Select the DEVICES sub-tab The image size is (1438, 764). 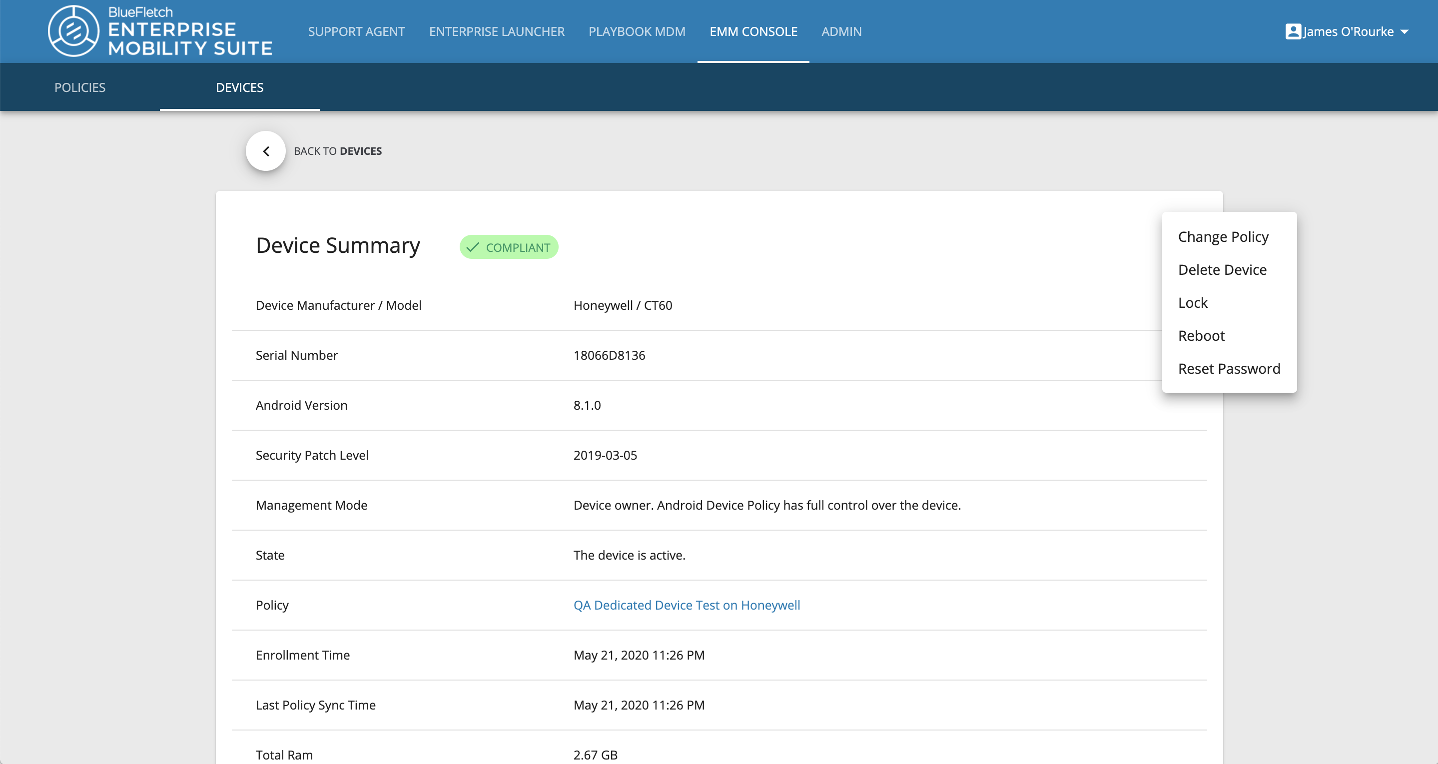tap(239, 87)
